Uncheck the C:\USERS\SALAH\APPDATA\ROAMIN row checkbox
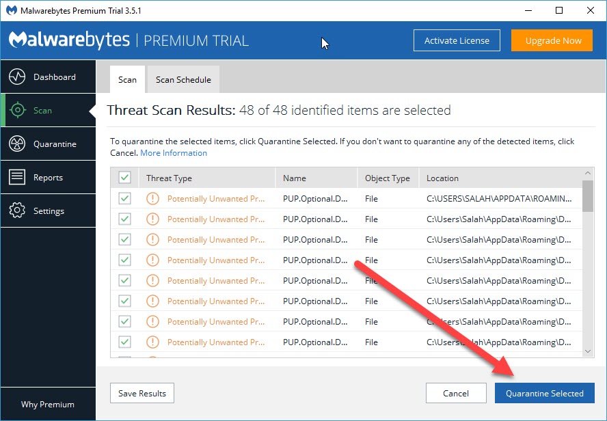 (x=124, y=198)
